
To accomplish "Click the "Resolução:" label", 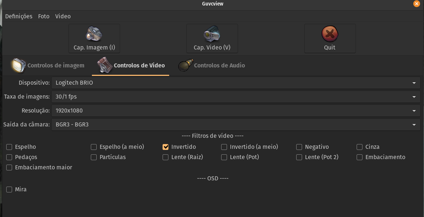I will coord(36,111).
